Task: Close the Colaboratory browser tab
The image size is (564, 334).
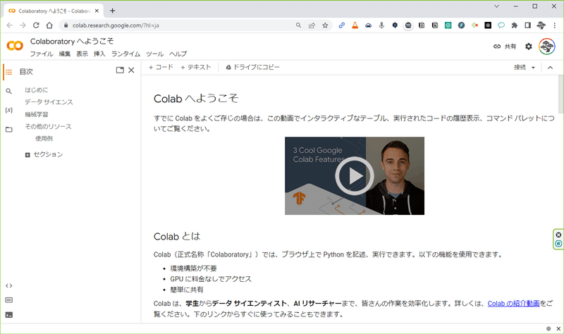Action: 97,11
